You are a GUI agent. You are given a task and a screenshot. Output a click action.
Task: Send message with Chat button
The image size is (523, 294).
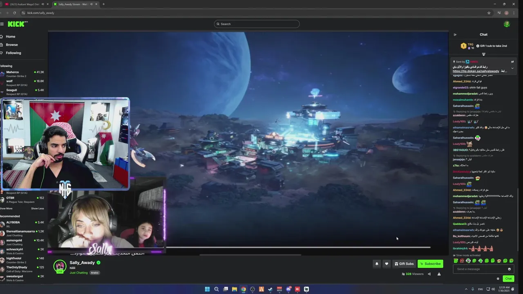[x=508, y=278]
